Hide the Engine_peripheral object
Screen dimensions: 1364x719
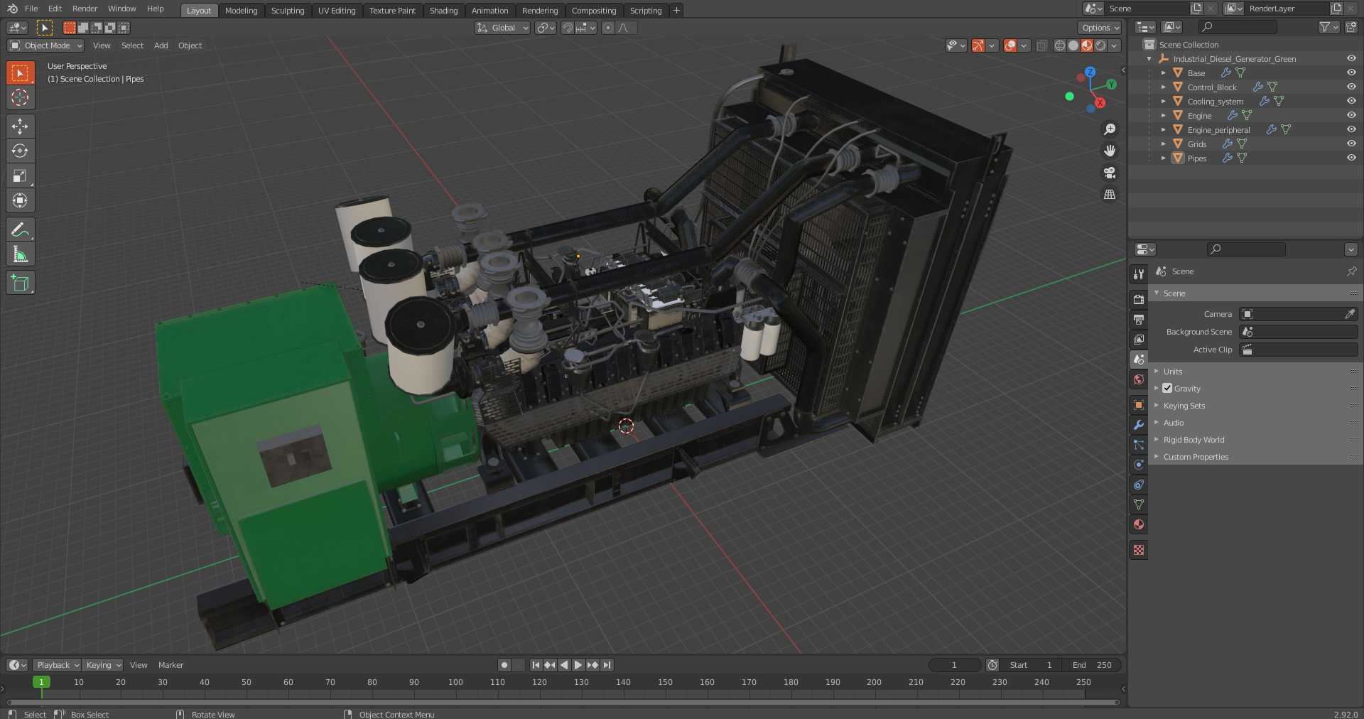[1351, 129]
